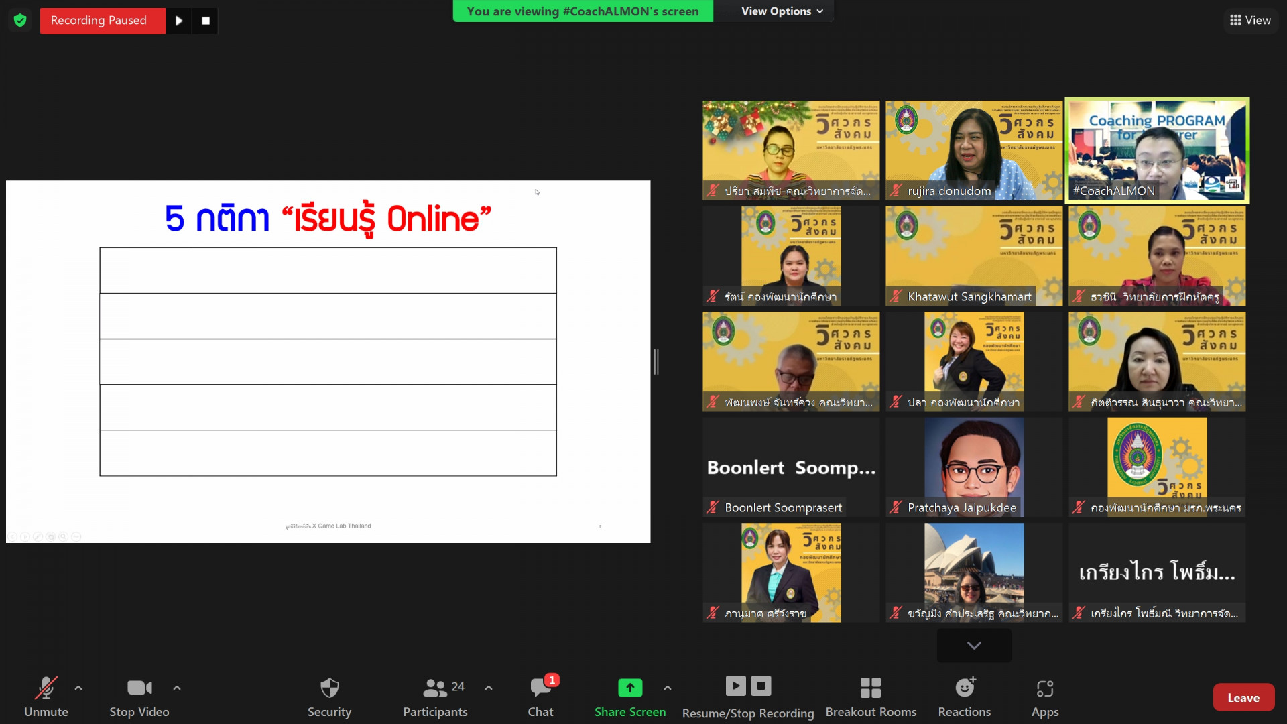
Task: Click the green encryption shield icon
Action: coord(20,21)
